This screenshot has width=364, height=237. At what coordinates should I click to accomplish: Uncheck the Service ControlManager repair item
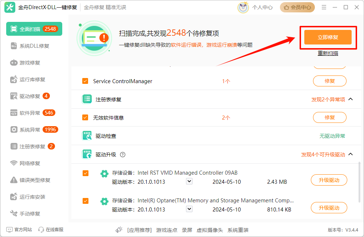pyautogui.click(x=86, y=81)
